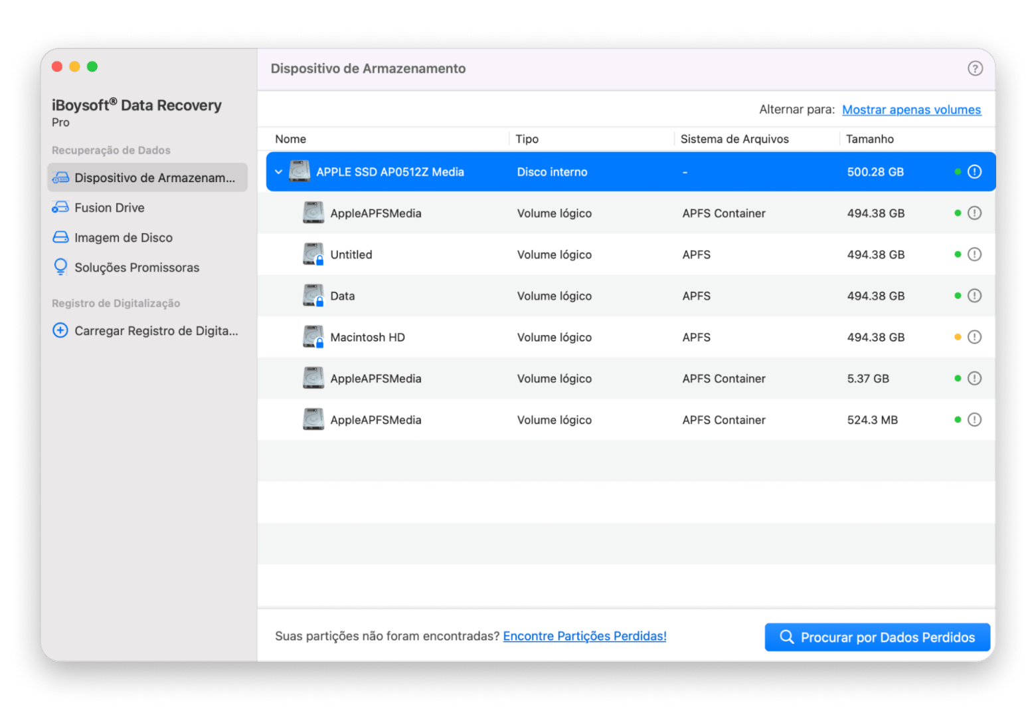Click the Sistema de Arquivos column header
This screenshot has height=715, width=1036.
[734, 139]
